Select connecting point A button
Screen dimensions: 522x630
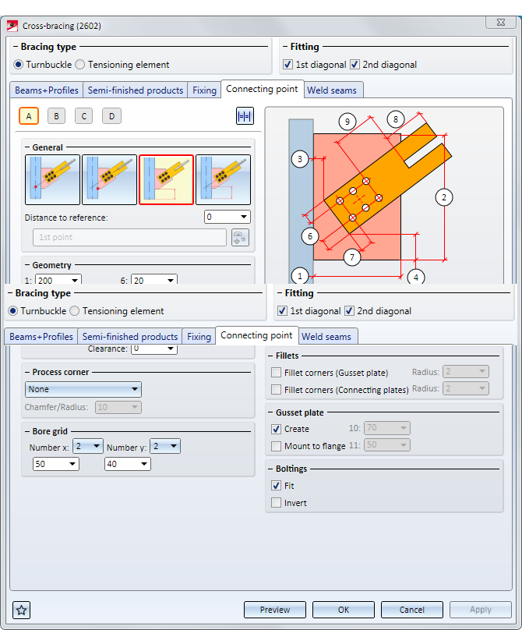coord(29,116)
